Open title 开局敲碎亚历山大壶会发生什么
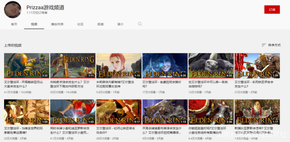290x142 pixels. 23,84
